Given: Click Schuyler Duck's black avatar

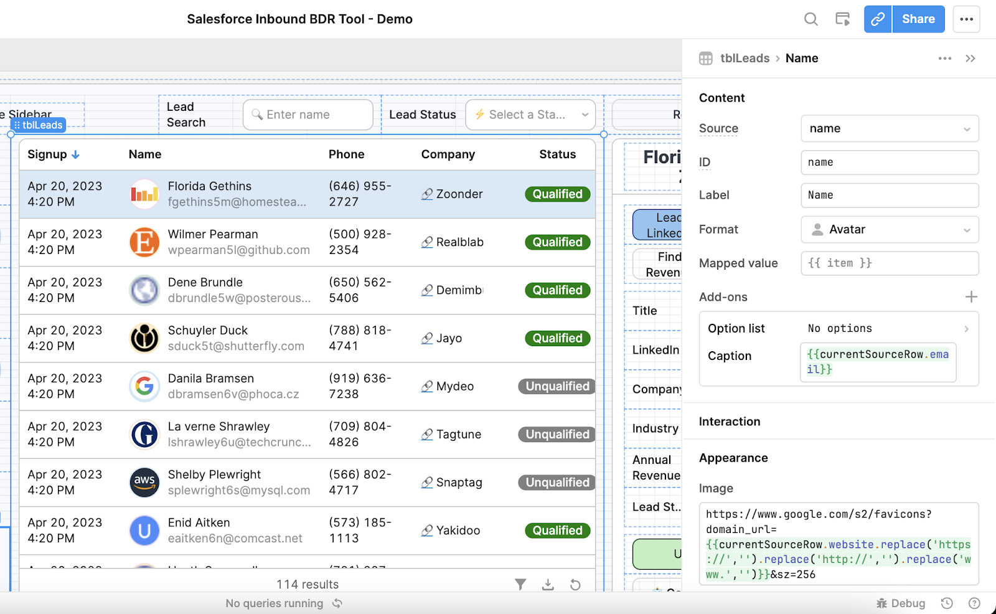Looking at the screenshot, I should coord(144,338).
